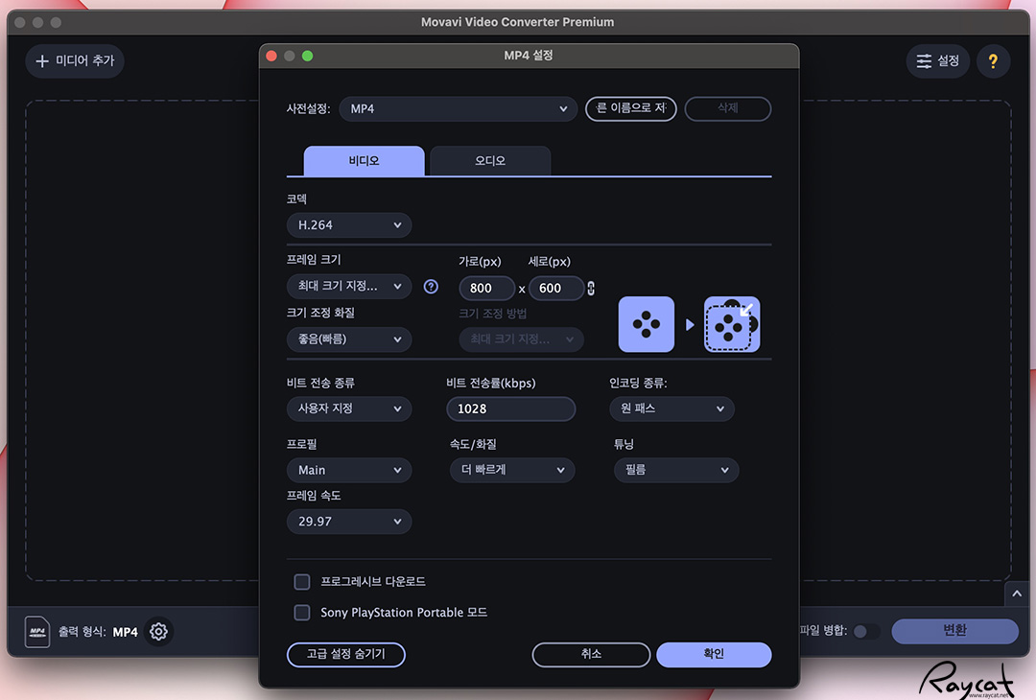1036x700 pixels.
Task: Toggle the 파일 병합 switch
Action: [866, 631]
